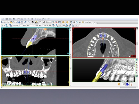Open the implant length 10.00 dropdown
This screenshot has width=139, height=104.
coord(48,26)
